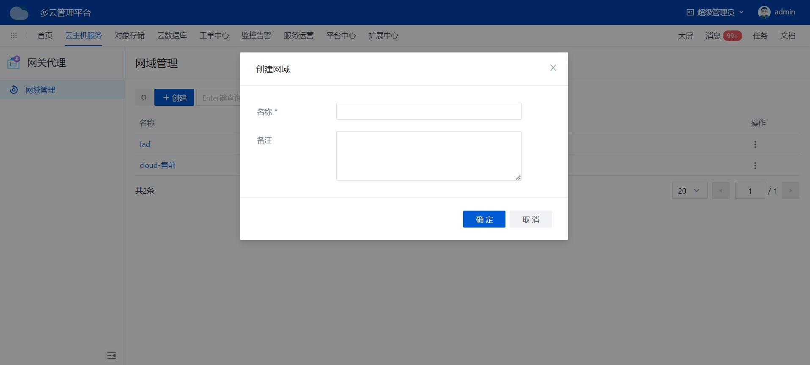
Task: Open the page size 20 dropdown
Action: click(689, 191)
